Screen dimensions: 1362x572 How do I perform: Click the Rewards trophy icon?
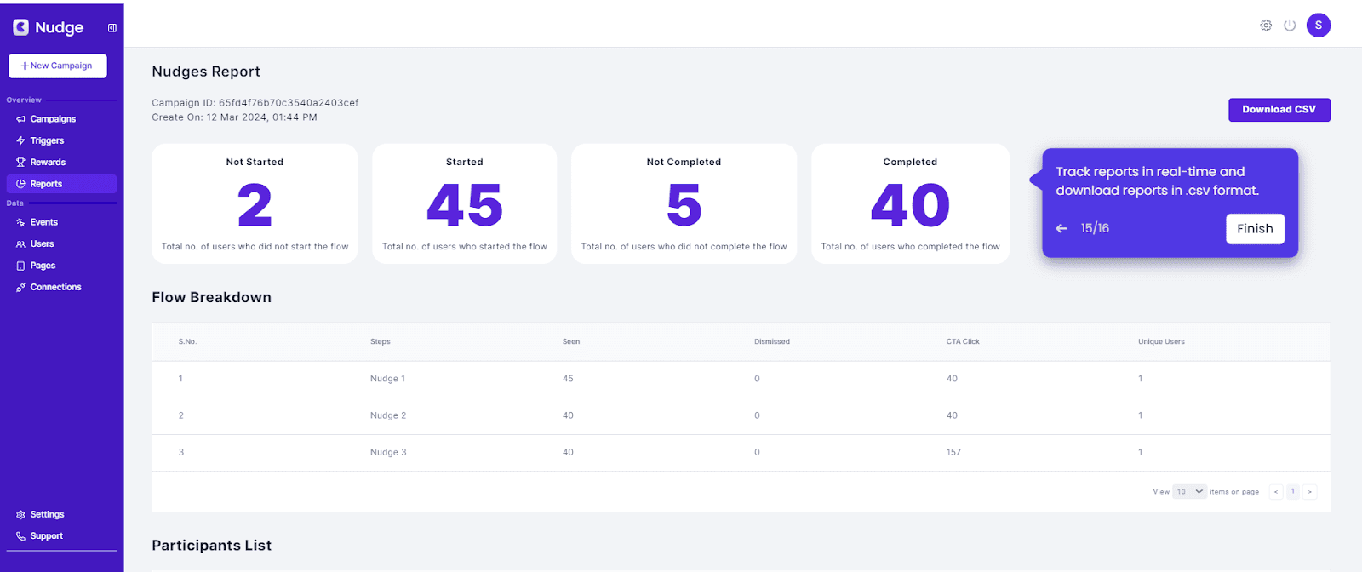tap(20, 163)
